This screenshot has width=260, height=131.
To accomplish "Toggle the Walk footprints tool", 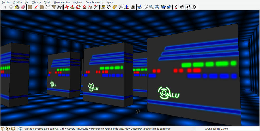I will tap(188, 7).
